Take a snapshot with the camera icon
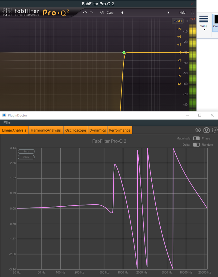This screenshot has height=277, width=218. point(206,130)
